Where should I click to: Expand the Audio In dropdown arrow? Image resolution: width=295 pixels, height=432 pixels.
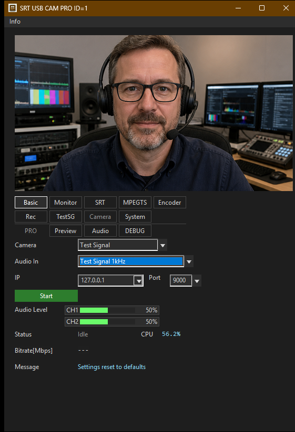pyautogui.click(x=189, y=261)
